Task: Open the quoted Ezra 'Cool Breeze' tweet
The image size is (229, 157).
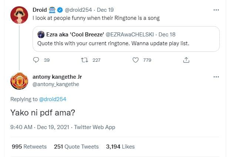Action: pyautogui.click(x=126, y=43)
